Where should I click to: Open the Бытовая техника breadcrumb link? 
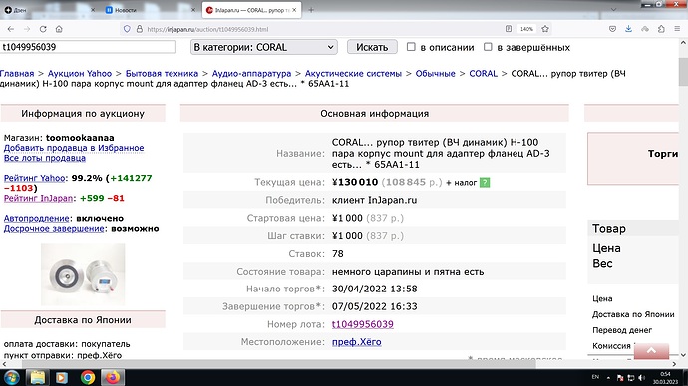[x=162, y=73]
